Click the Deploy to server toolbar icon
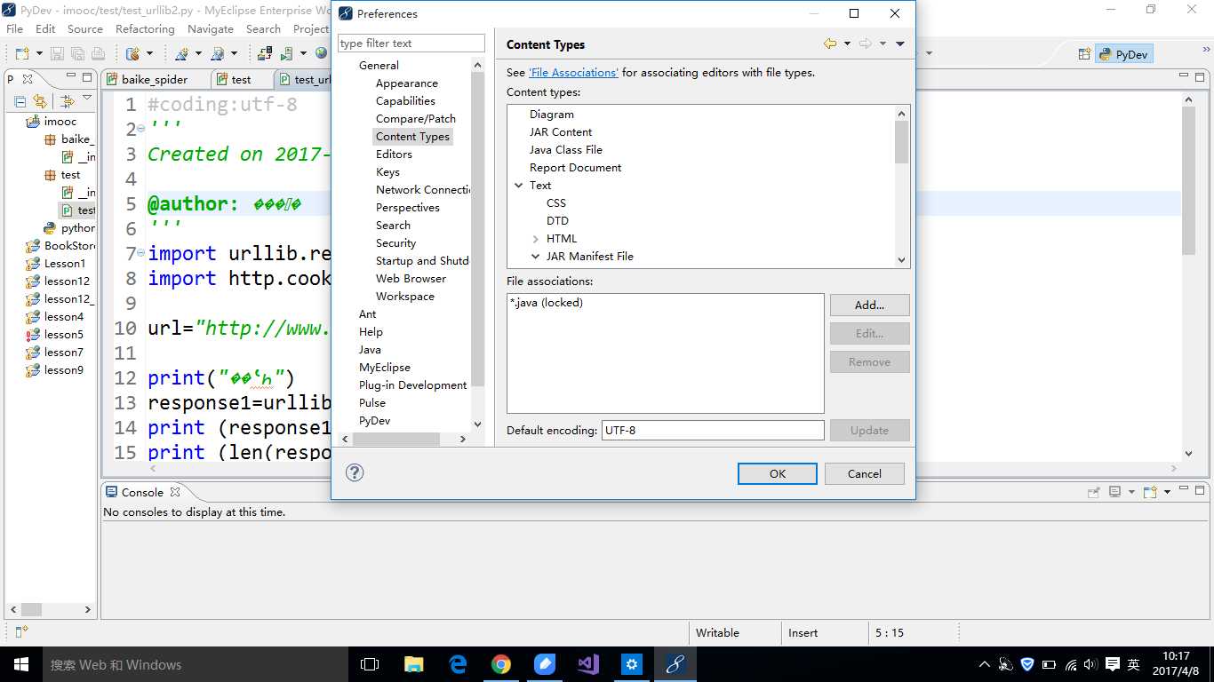 tap(265, 54)
